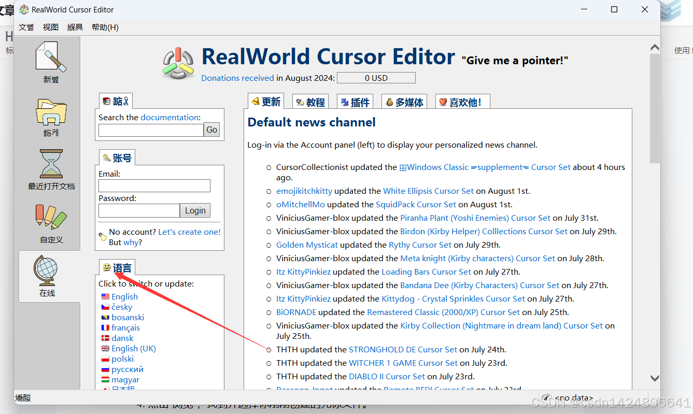Click the app icon in title bar
This screenshot has height=414, width=693.
click(x=24, y=9)
